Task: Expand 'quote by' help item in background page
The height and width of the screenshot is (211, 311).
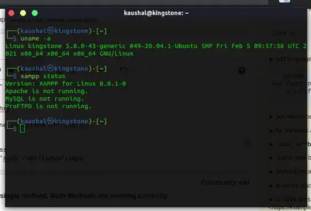Action: (x=290, y=186)
